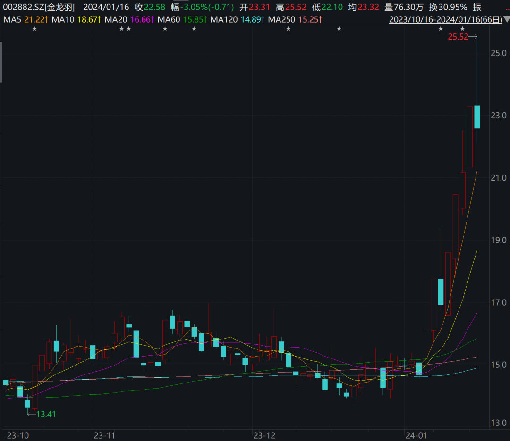Click the 002882.SZ[金龙羽] stock name
510x441 pixels.
tap(39, 7)
